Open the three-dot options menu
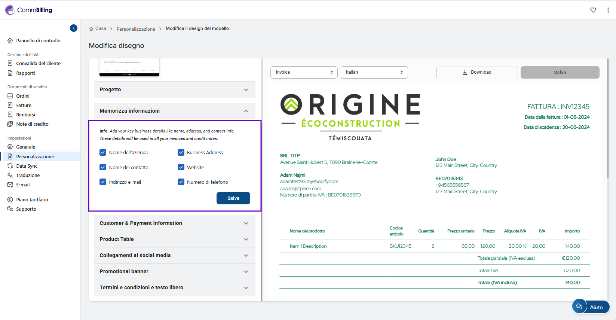Screen dimensions: 616x320 click(x=608, y=10)
